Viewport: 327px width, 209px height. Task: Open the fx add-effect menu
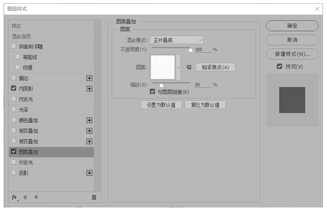pos(15,197)
